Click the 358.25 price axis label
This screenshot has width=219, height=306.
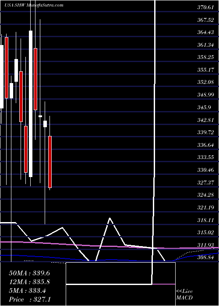tap(206, 57)
